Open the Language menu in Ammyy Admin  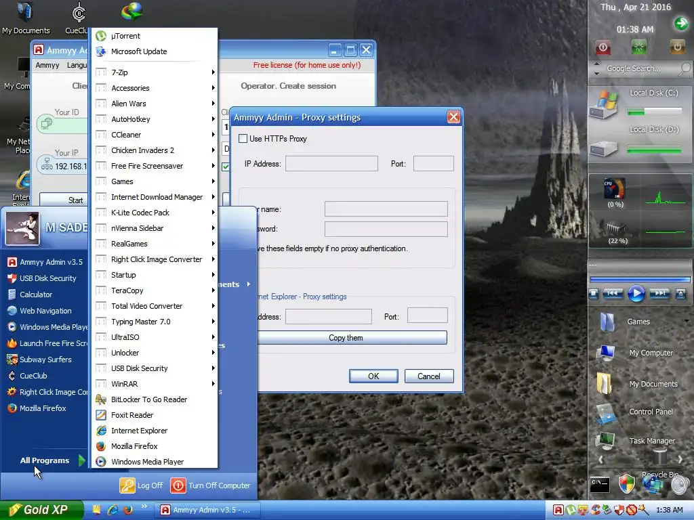coord(77,65)
